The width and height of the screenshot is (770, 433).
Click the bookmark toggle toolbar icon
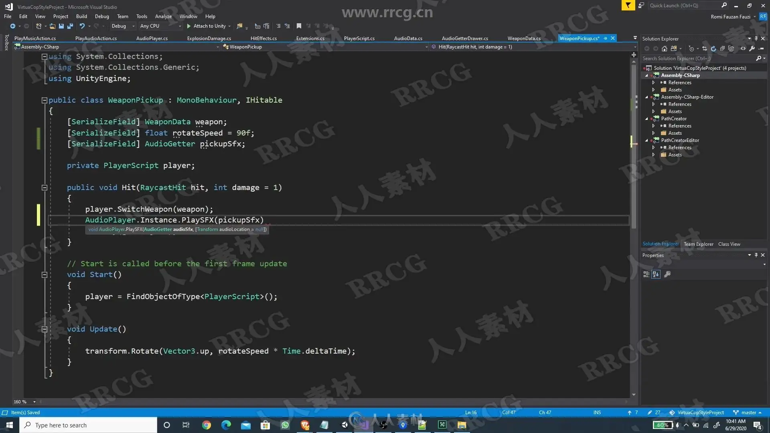pyautogui.click(x=299, y=26)
